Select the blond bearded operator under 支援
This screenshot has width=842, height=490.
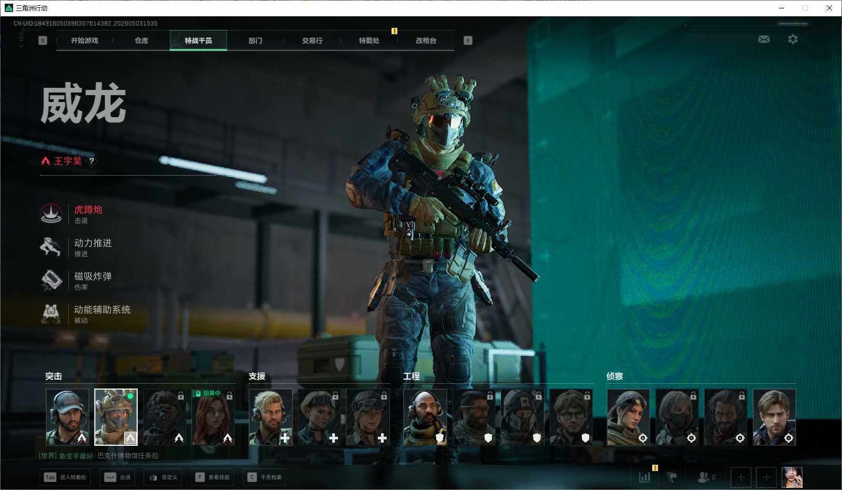point(270,417)
